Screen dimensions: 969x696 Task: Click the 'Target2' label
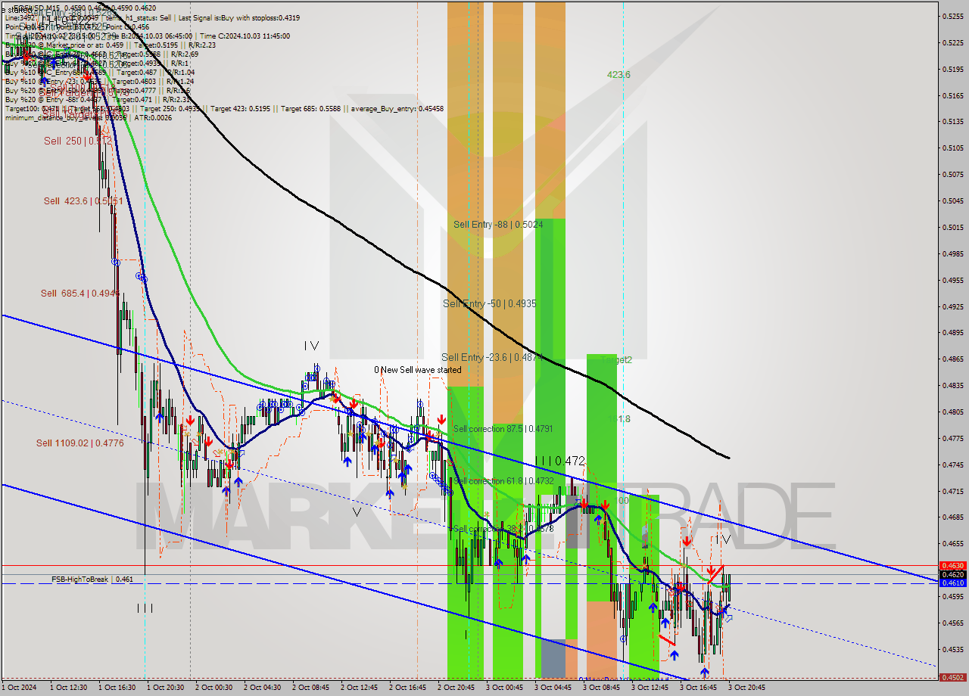point(616,360)
